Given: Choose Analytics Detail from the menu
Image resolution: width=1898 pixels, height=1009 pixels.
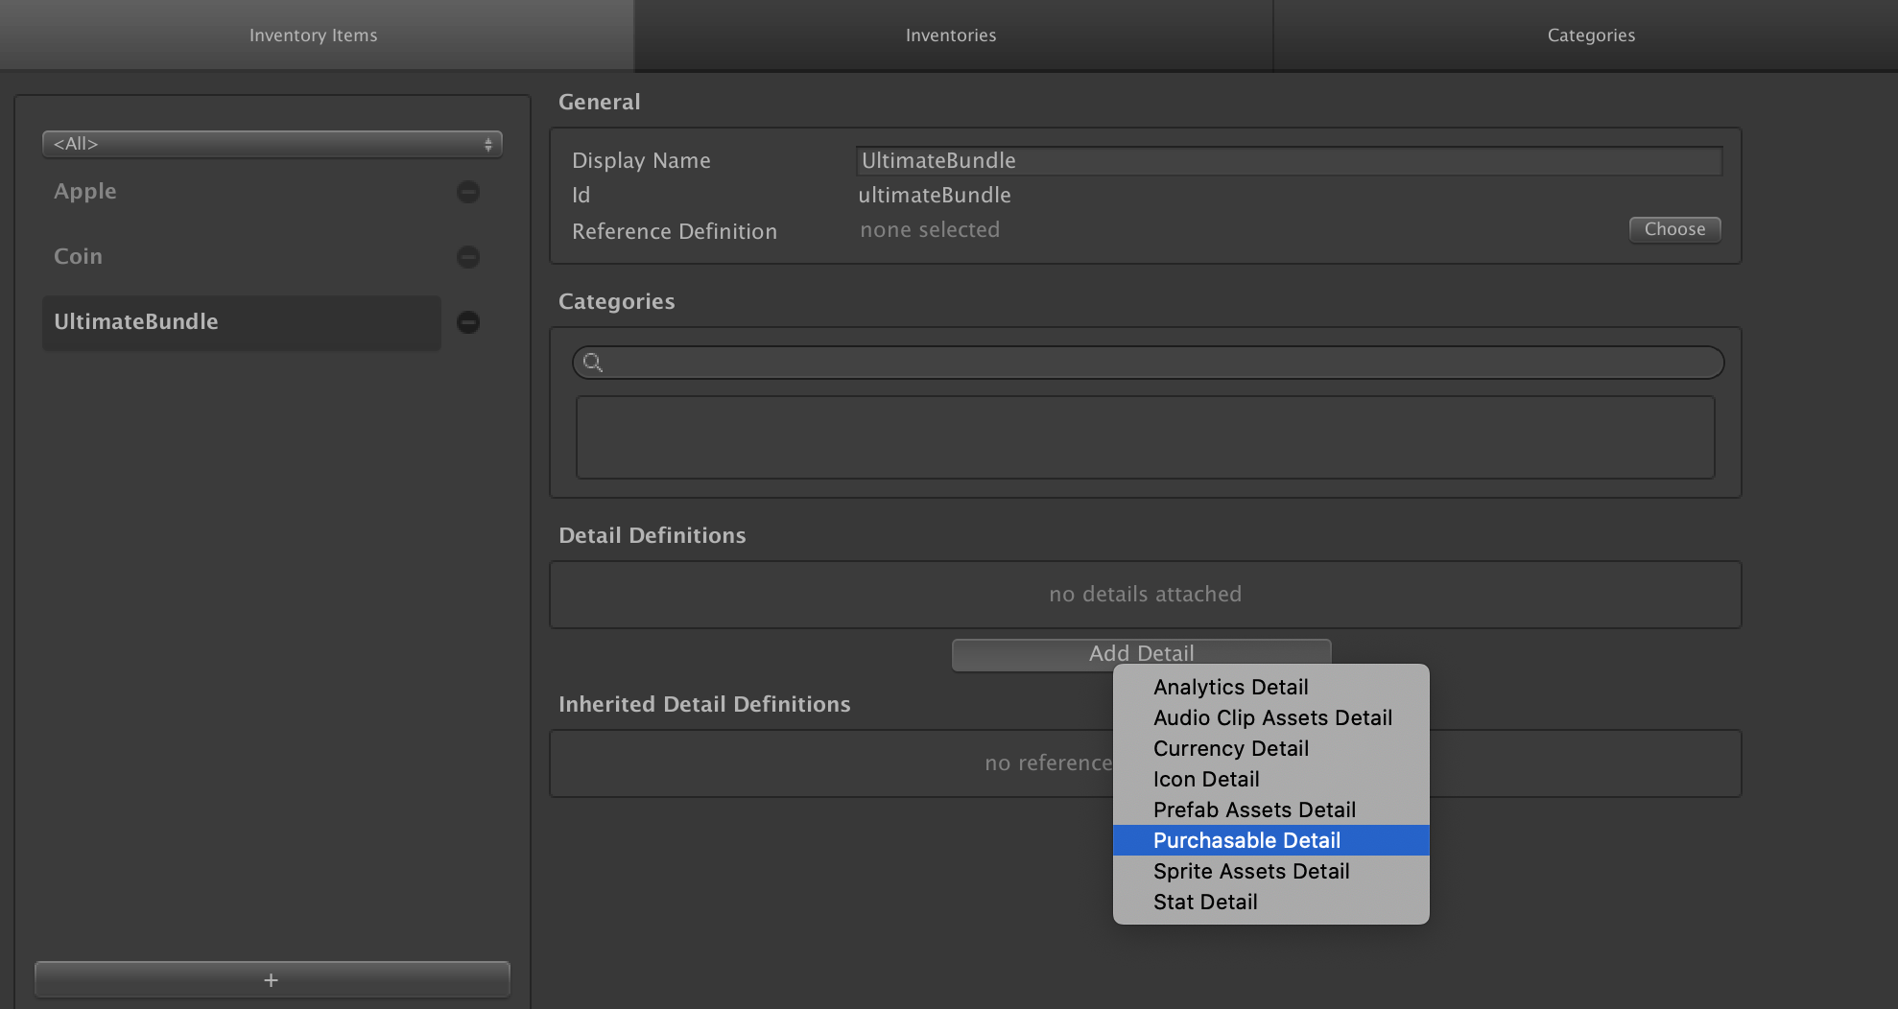Looking at the screenshot, I should 1271,687.
